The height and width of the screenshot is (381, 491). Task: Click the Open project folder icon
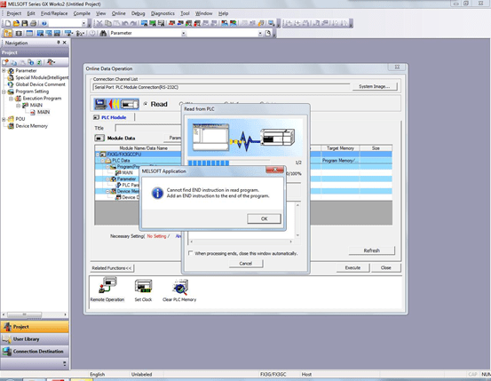(x=16, y=23)
